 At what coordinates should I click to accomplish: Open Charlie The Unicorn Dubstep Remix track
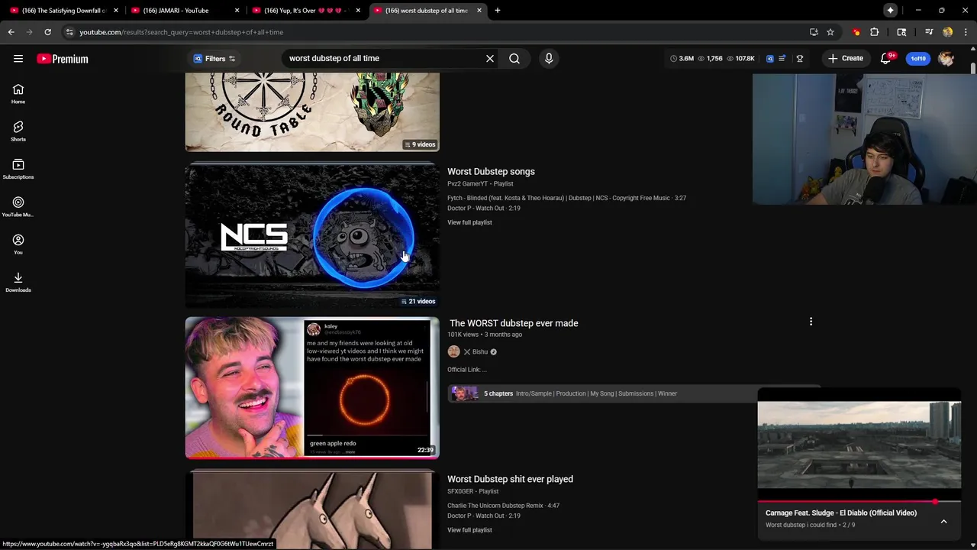(x=503, y=506)
